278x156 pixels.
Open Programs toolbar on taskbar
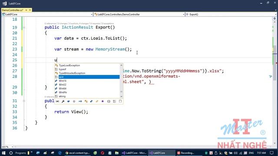pos(20,153)
